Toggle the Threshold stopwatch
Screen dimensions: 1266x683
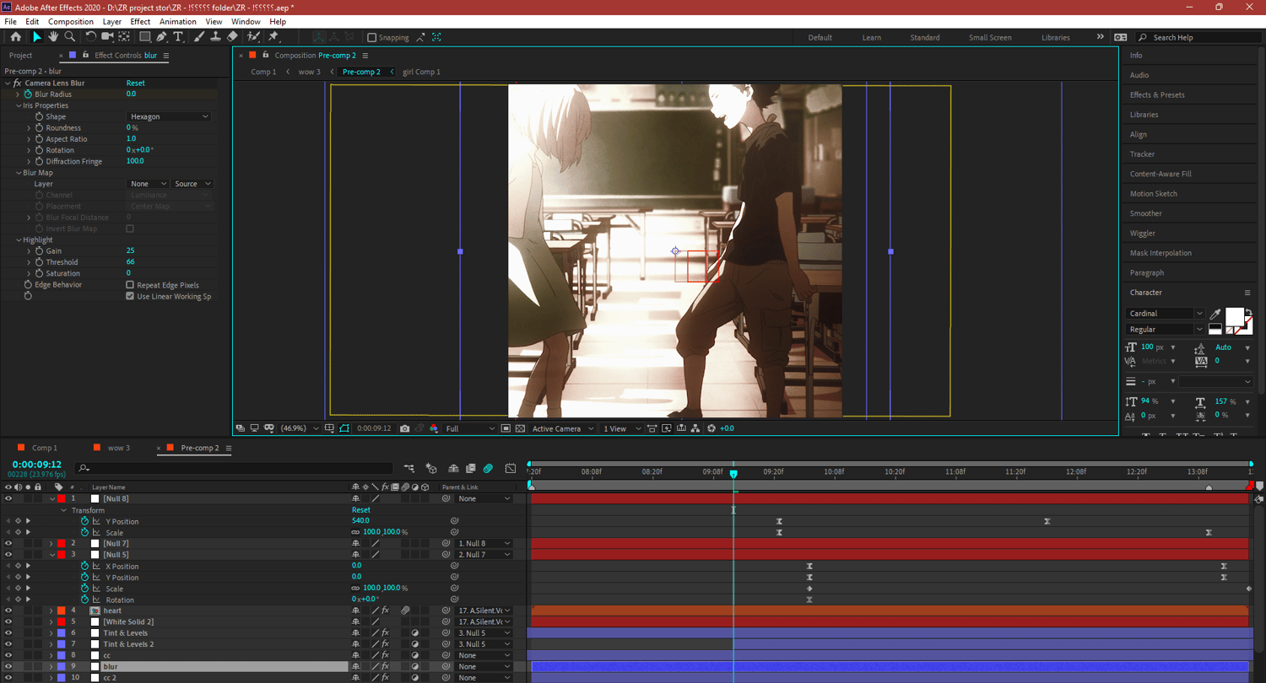39,262
